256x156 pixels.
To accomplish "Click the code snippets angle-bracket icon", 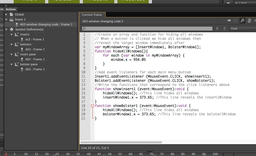I will pyautogui.click(x=255, y=20).
